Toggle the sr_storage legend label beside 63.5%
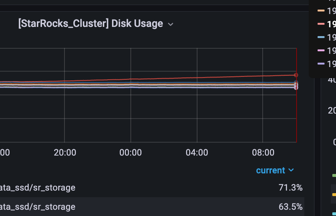Screen dimensions: 336x216 [38, 207]
